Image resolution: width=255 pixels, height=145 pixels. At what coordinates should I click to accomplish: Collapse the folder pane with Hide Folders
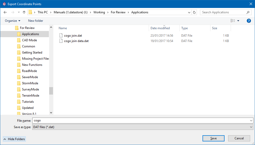[x=14, y=139]
